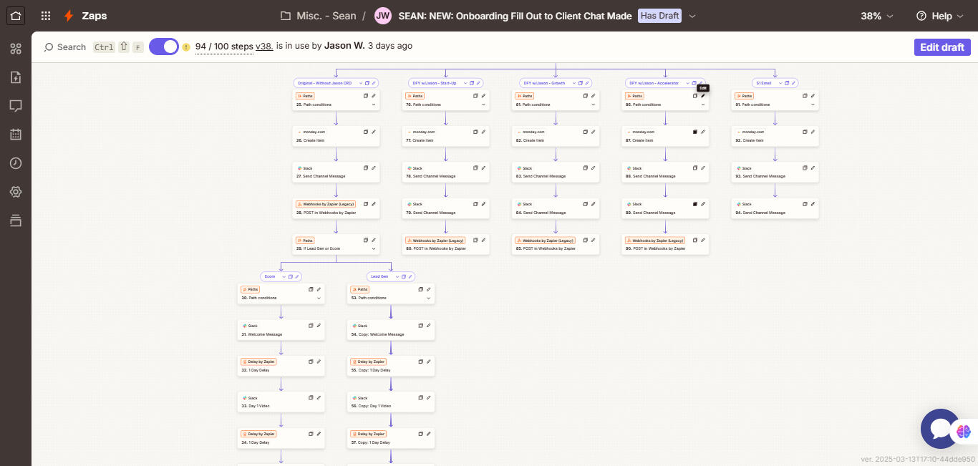Open the apps grid launcher
The image size is (978, 466).
click(x=46, y=16)
